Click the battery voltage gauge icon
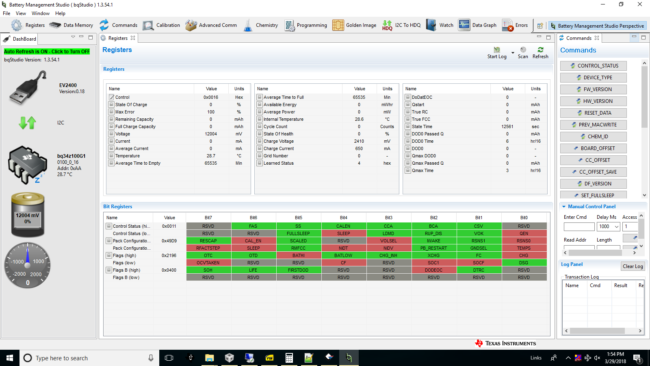The image size is (650, 366). pyautogui.click(x=28, y=215)
